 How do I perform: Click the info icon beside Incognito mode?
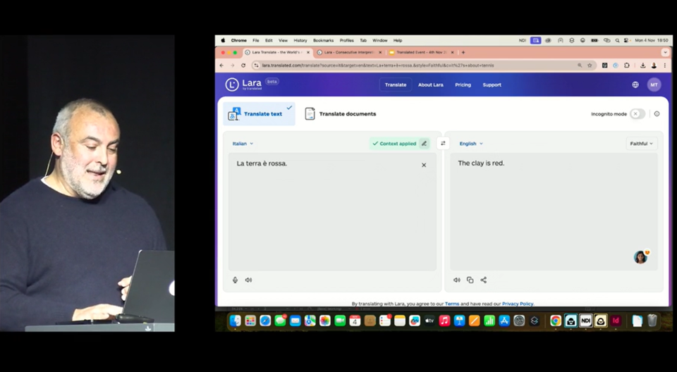(x=657, y=113)
